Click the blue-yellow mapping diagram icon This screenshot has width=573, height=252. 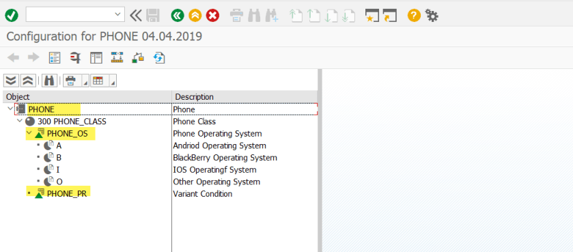(x=117, y=57)
